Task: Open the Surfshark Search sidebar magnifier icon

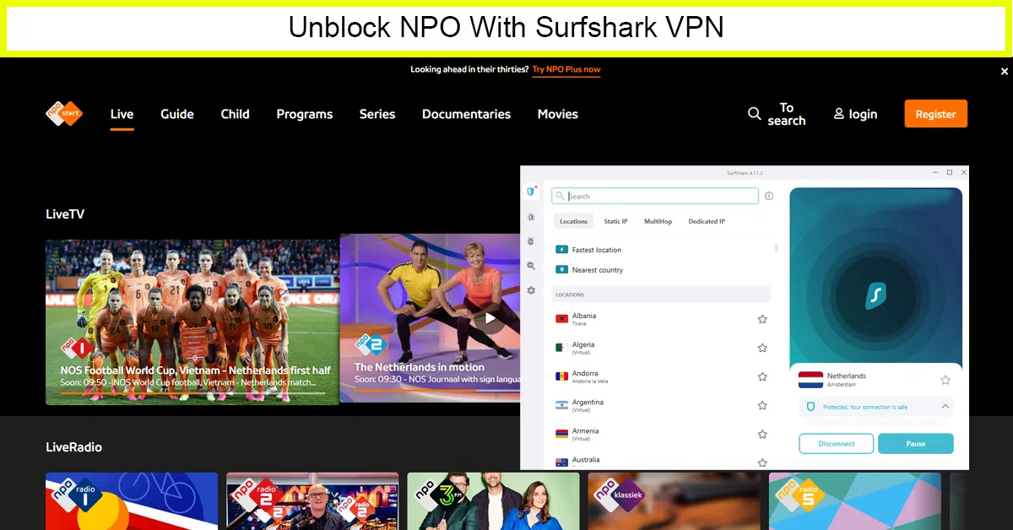Action: click(531, 266)
